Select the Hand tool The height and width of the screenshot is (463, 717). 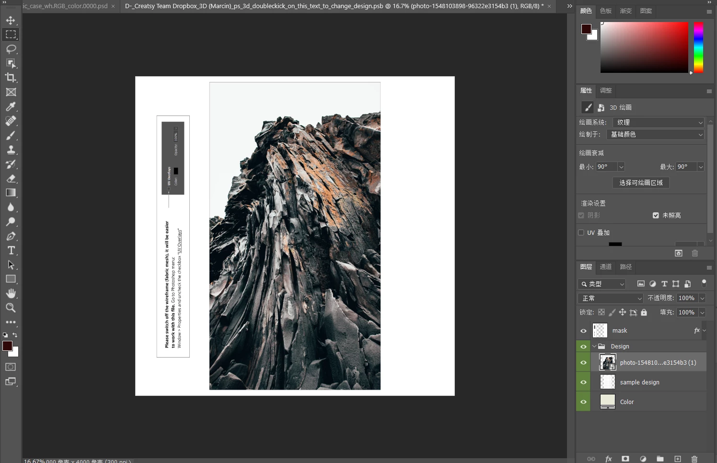click(x=11, y=293)
